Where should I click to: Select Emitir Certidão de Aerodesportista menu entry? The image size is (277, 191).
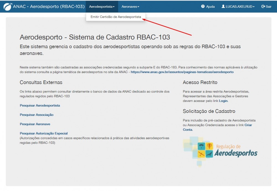pos(116,17)
